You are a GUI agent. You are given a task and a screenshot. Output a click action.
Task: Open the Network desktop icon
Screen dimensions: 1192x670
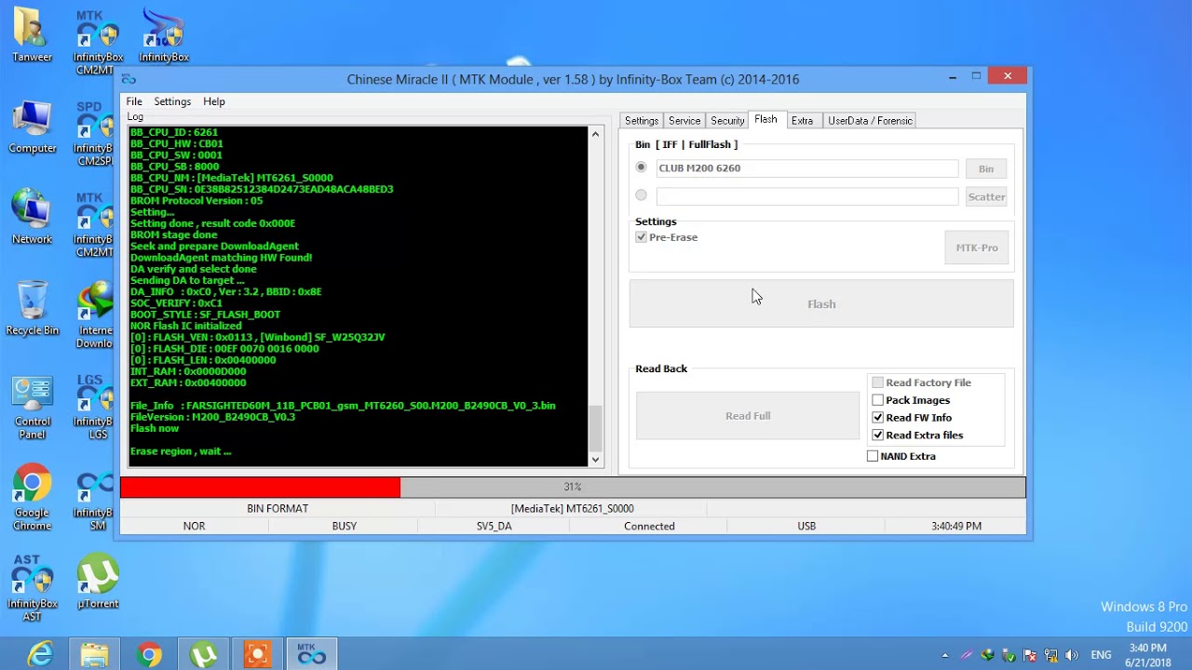(32, 218)
